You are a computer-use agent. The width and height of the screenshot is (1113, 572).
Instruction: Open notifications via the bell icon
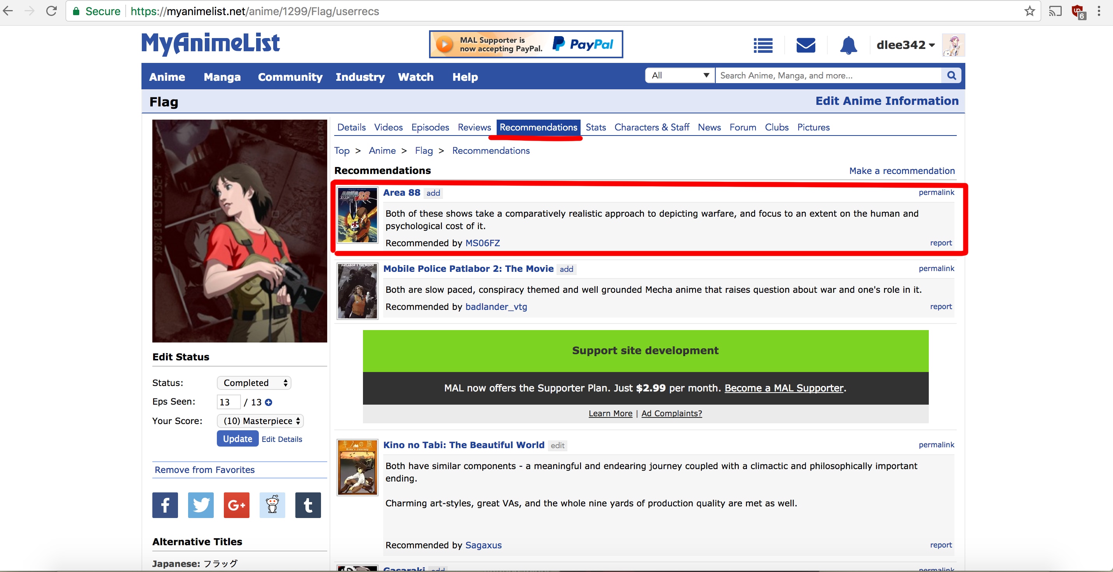849,45
